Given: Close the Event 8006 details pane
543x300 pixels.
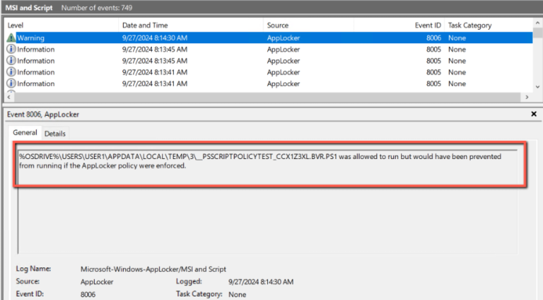Looking at the screenshot, I should 534,114.
